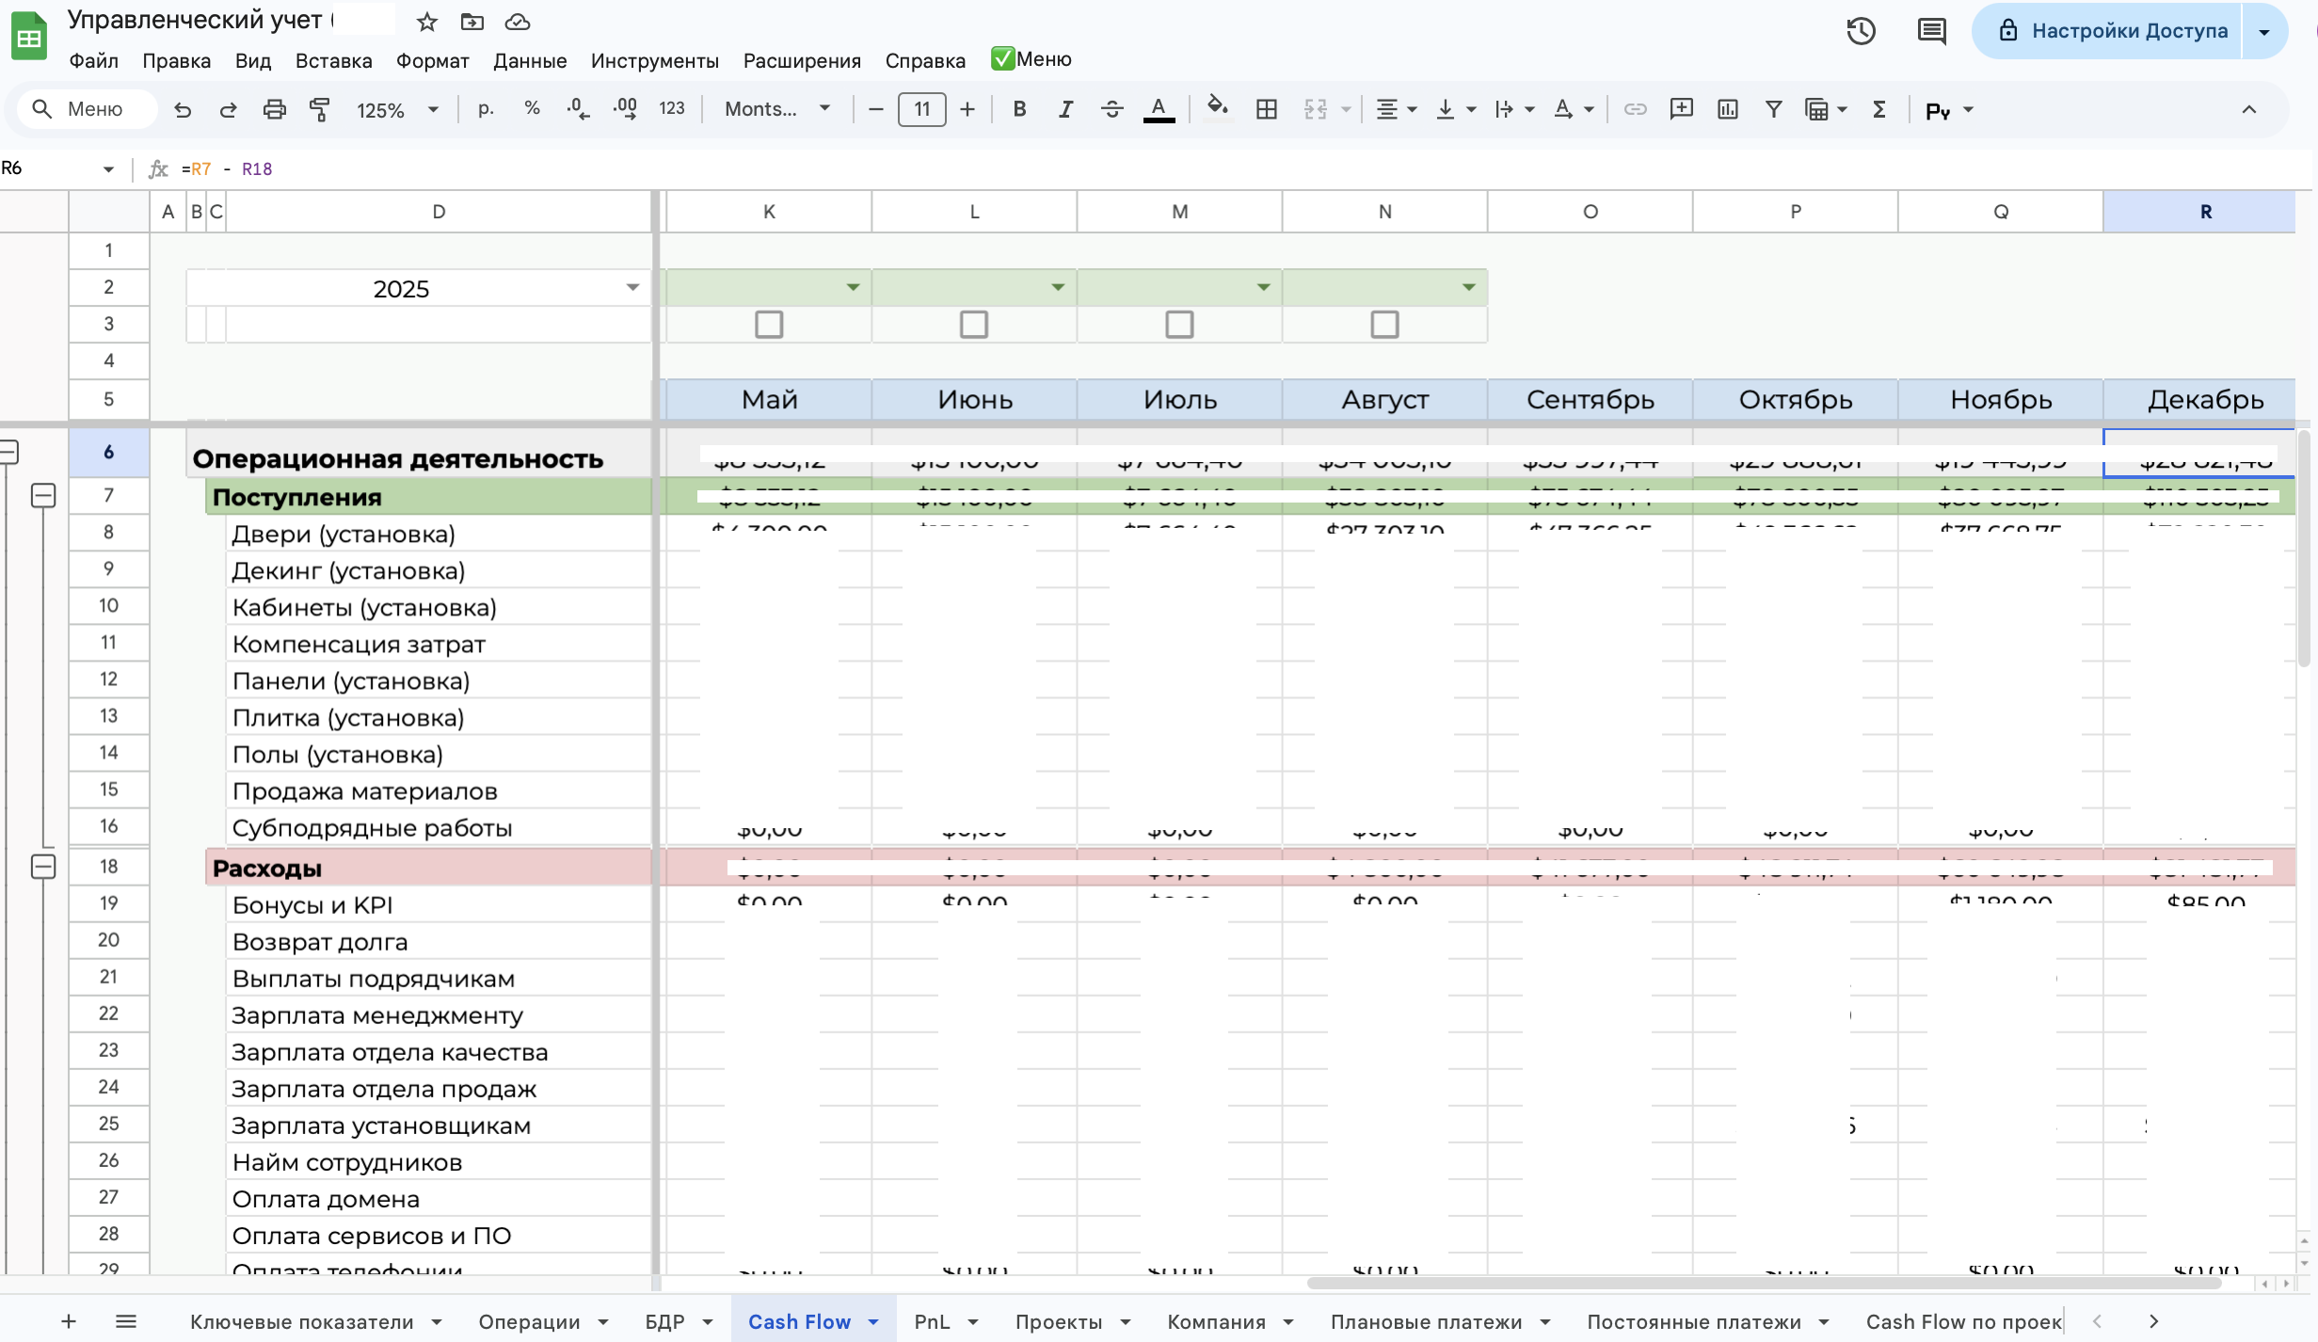Open the green dropdown in column K

click(853, 287)
